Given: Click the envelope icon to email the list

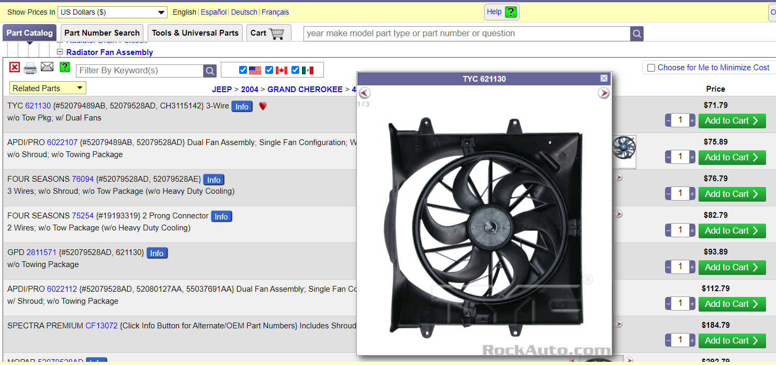Looking at the screenshot, I should click(x=47, y=67).
